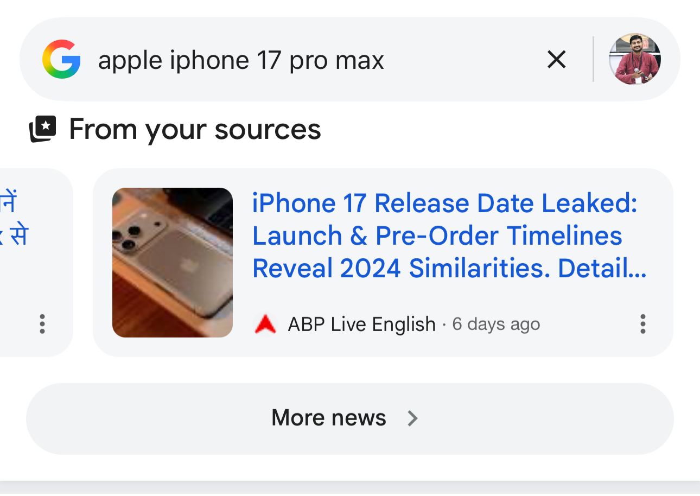Click the red ABP Live logo icon
This screenshot has width=700, height=496.
coord(265,325)
